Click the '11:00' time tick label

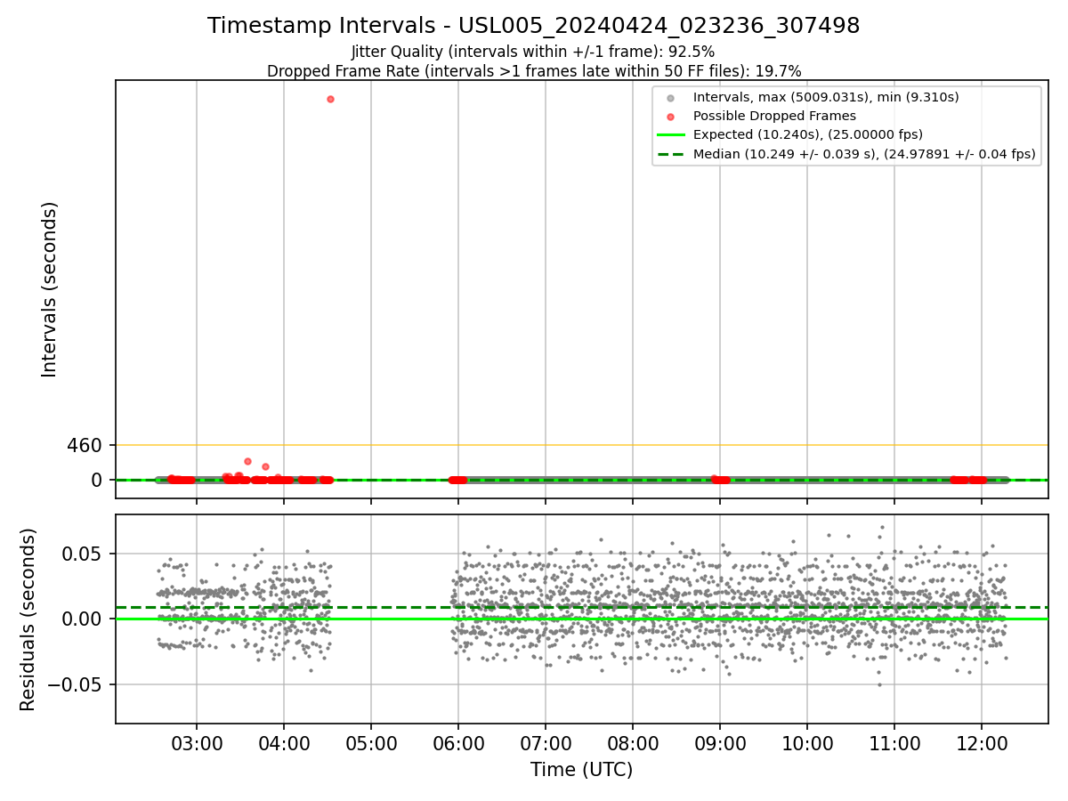click(894, 742)
